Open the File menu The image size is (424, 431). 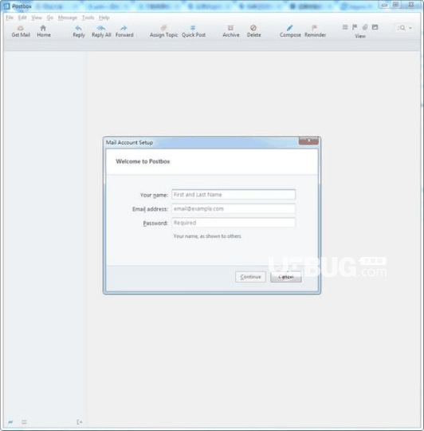pos(10,18)
